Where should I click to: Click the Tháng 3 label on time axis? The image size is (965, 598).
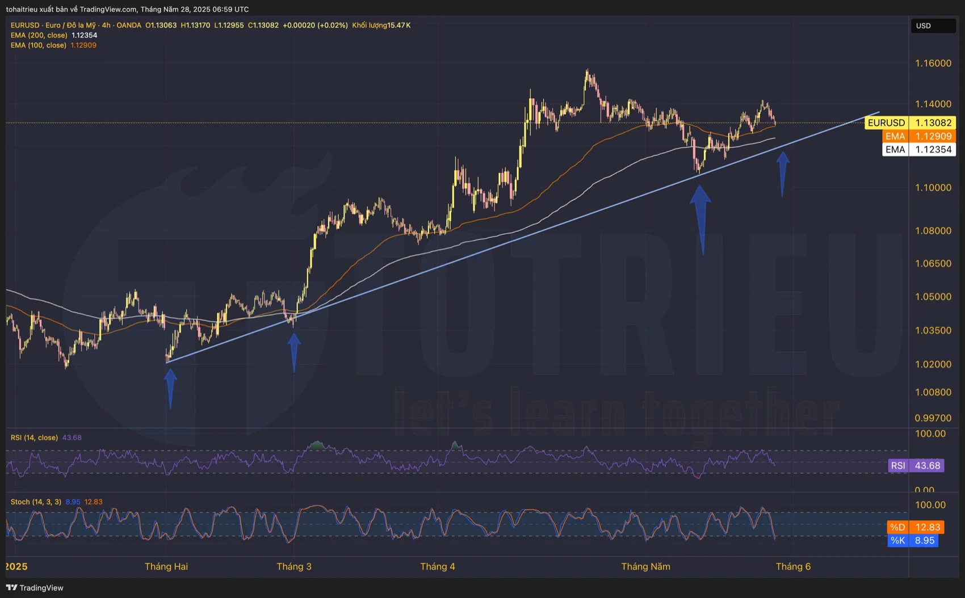pyautogui.click(x=294, y=566)
